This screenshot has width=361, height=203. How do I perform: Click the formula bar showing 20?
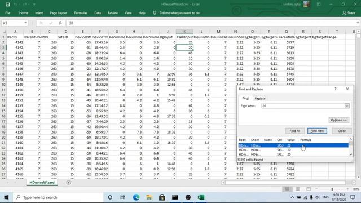(210, 23)
